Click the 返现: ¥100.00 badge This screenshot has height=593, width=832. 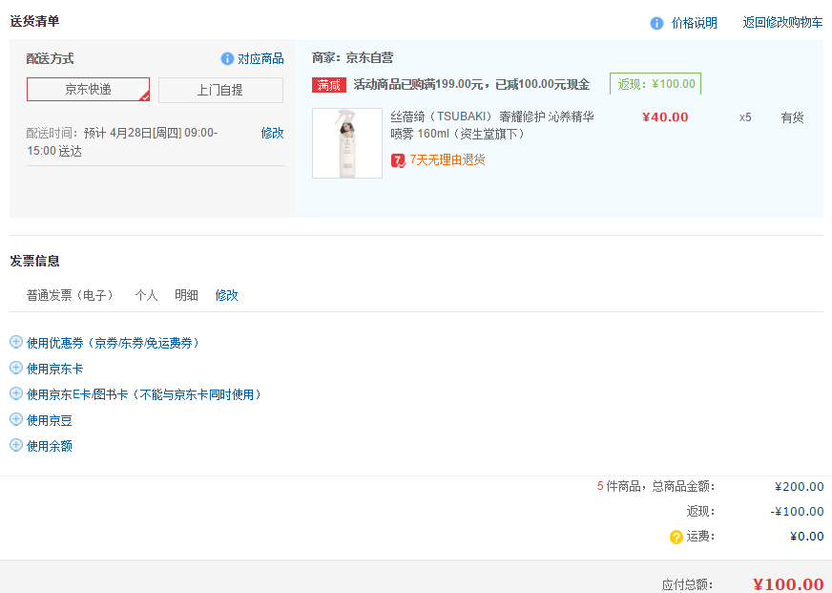pyautogui.click(x=655, y=84)
